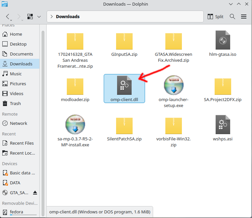The image size is (252, 218).
Task: Select GTASA.WidescreenFix.Archived.zip icon
Action: (174, 41)
